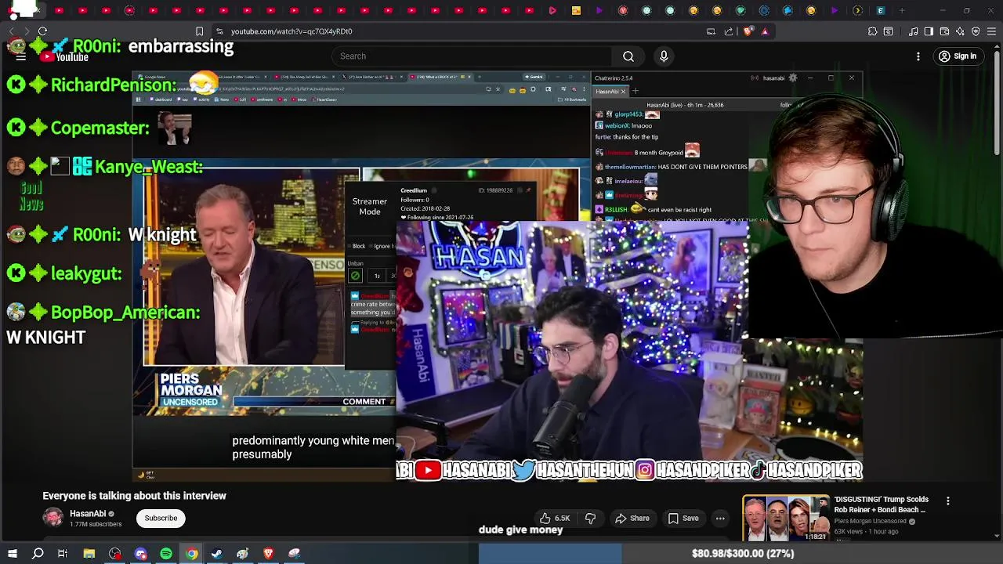Screen dimensions: 1003x564
Task: Open the HasanAbi channel name link
Action: [88, 514]
